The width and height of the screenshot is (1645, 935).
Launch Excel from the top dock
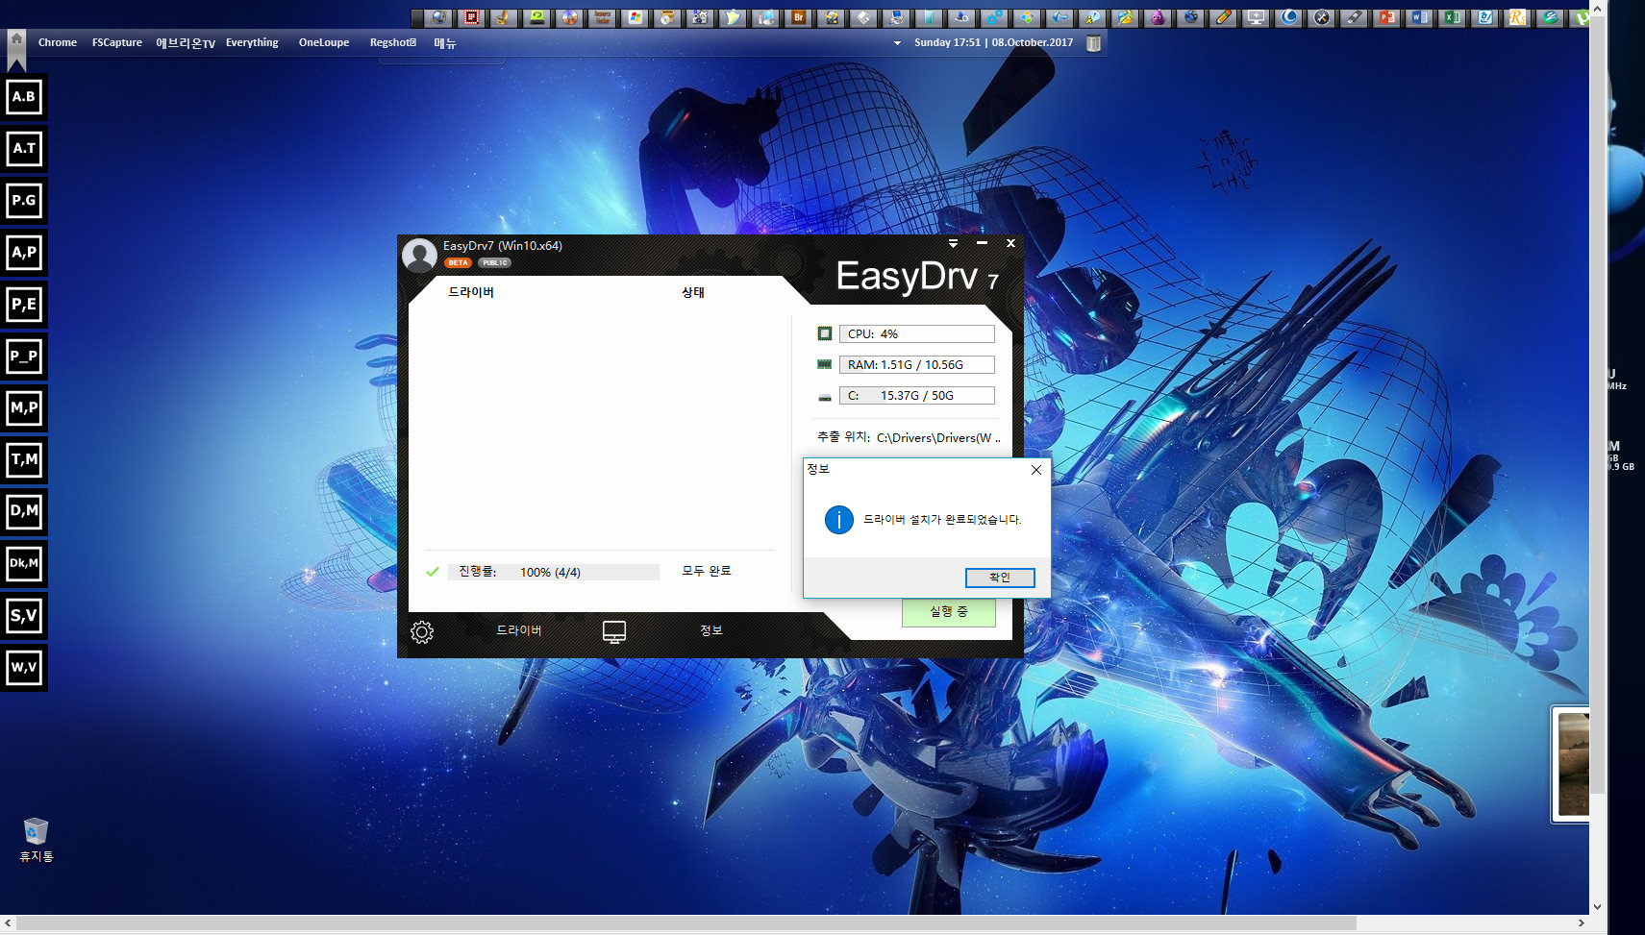(x=1453, y=17)
